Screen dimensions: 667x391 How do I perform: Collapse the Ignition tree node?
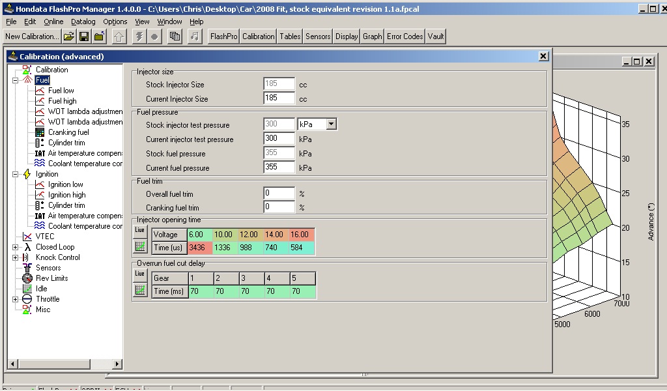[16, 174]
